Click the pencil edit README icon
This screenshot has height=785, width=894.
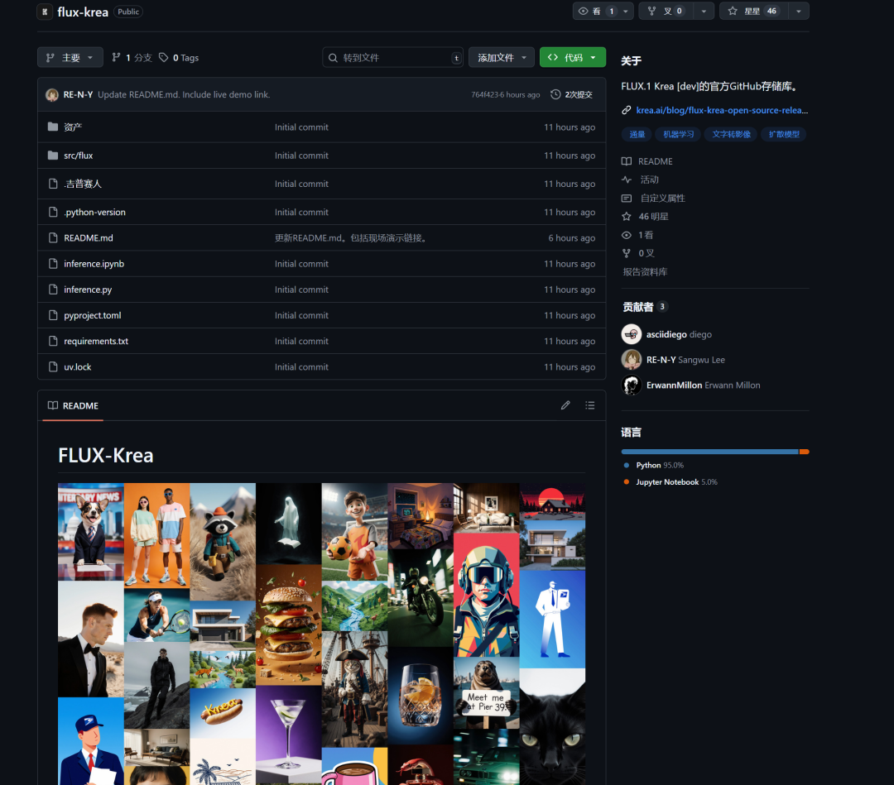(565, 405)
